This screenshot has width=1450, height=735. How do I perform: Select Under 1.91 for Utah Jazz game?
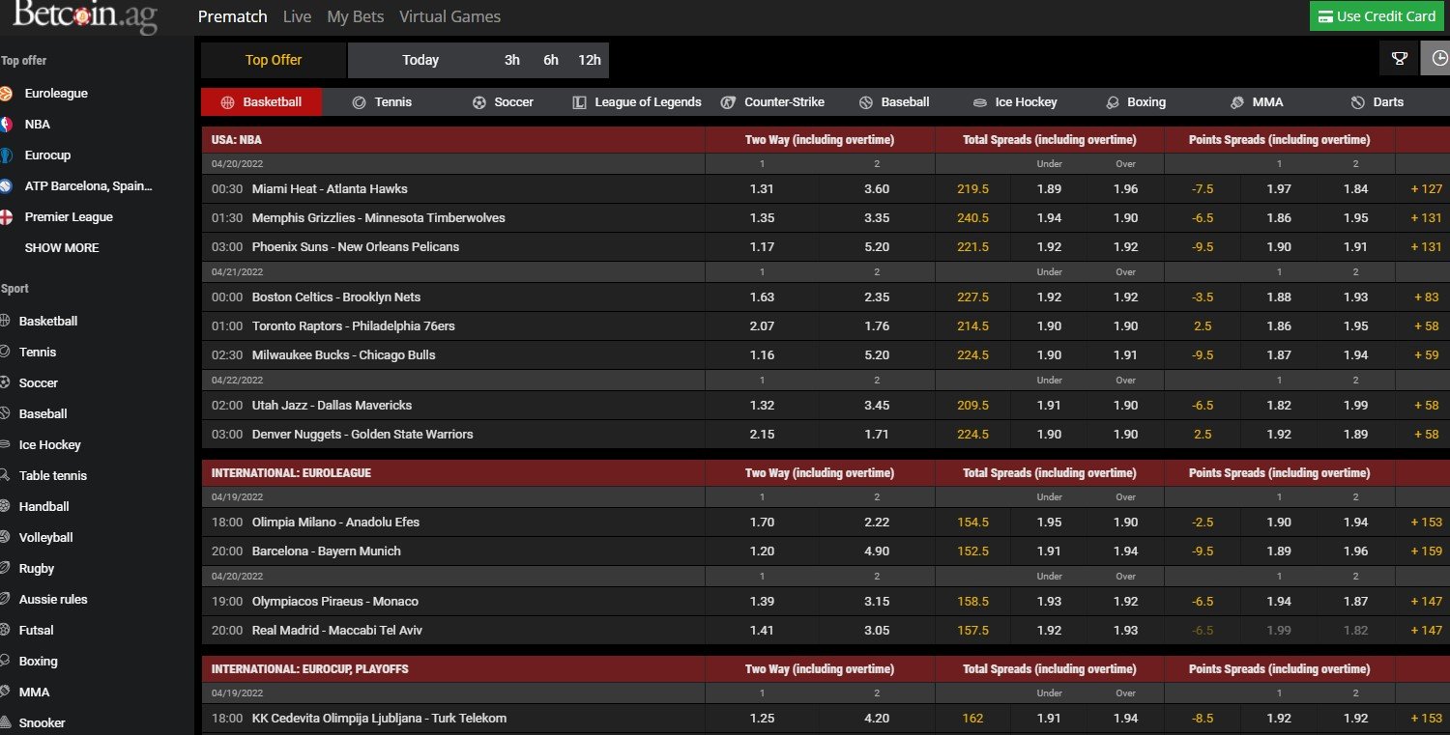click(x=1050, y=406)
